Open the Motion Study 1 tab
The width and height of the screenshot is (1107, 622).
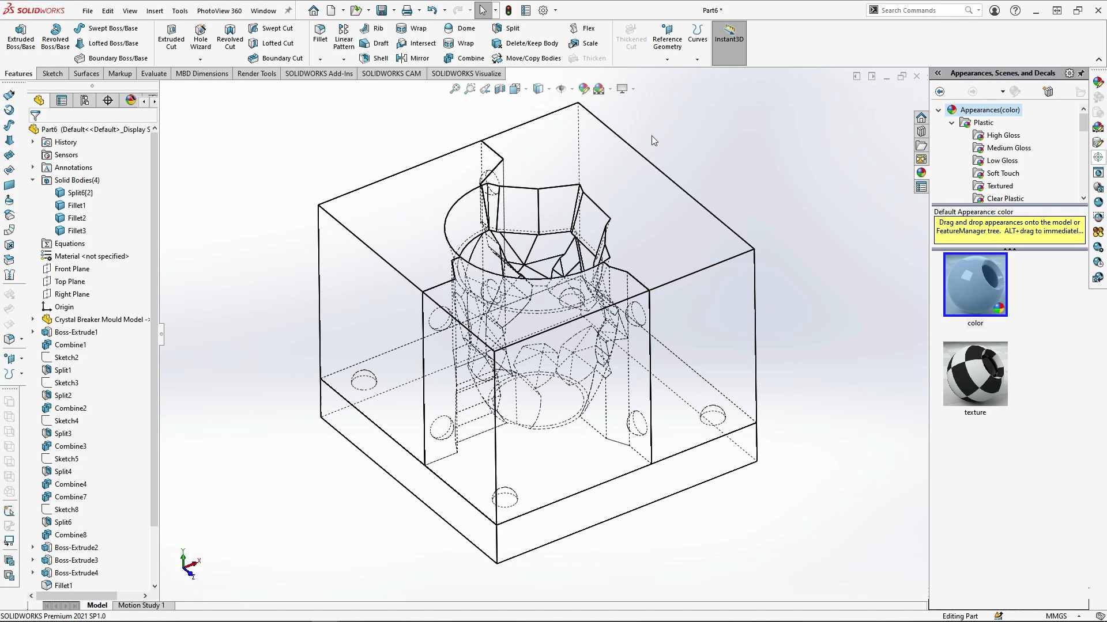coord(141,605)
